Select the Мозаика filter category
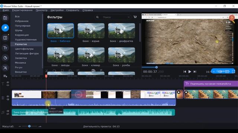Image resolution: width=238 pixels, height=133 pixels. [x=20, y=63]
